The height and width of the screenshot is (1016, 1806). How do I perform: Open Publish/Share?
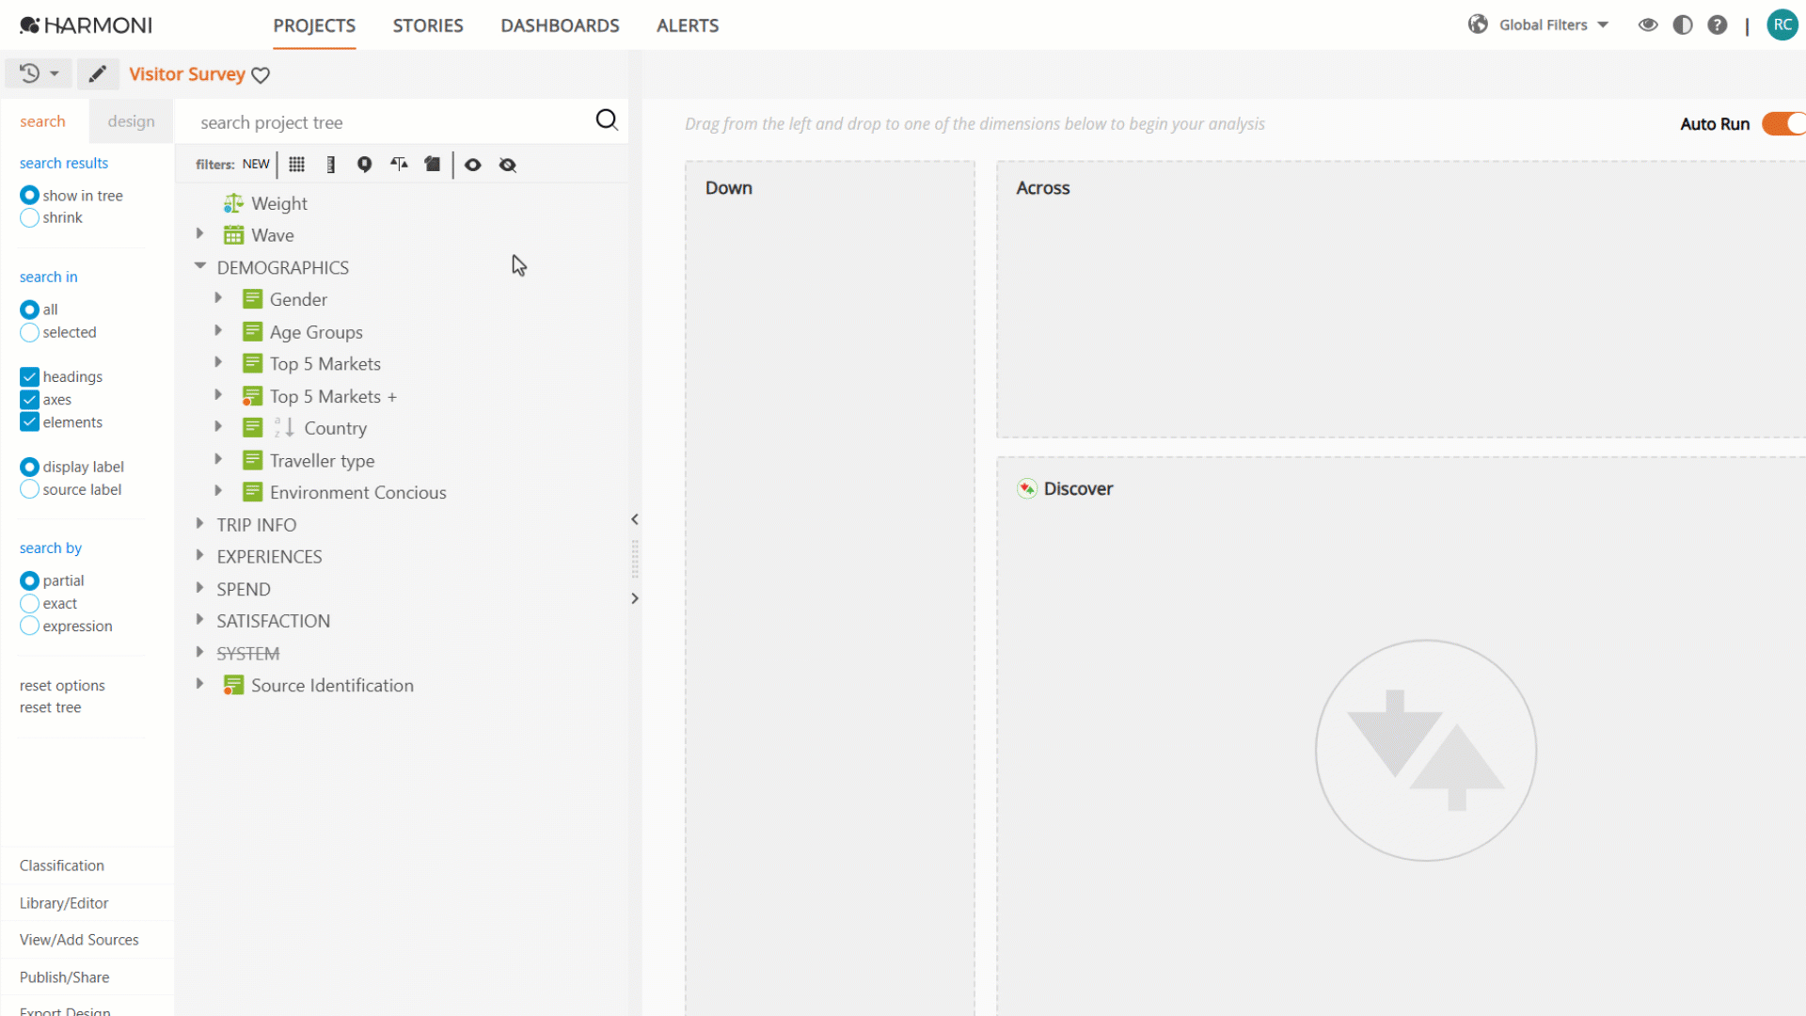point(64,977)
